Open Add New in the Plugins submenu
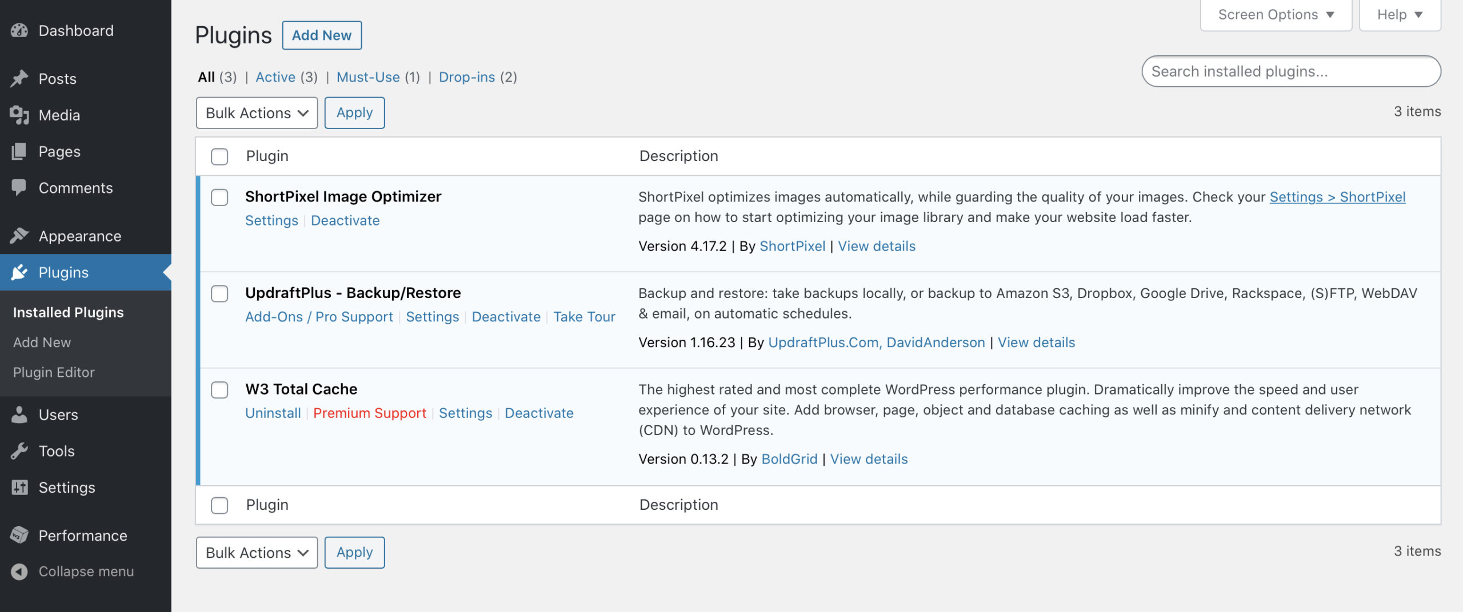Image resolution: width=1463 pixels, height=612 pixels. 42,343
